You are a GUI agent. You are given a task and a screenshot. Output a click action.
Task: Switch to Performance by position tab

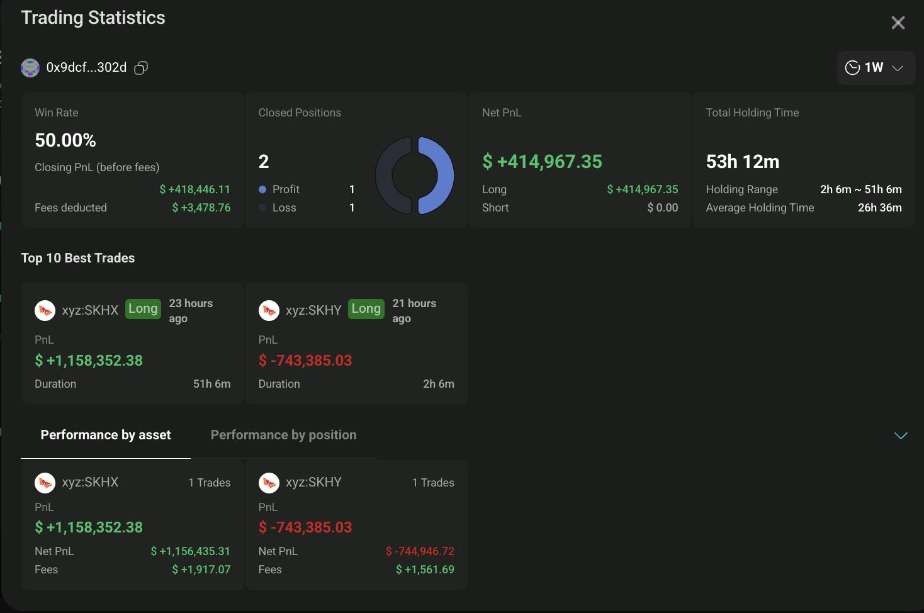(283, 435)
